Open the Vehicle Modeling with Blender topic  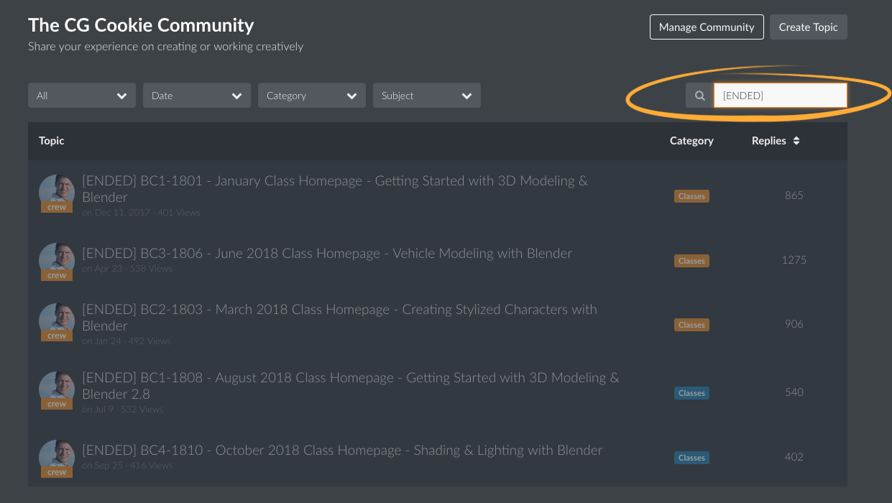pos(327,253)
